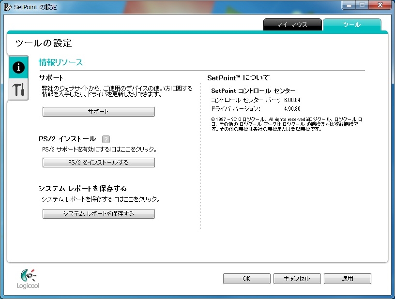Click the PS/2 install help question mark
The width and height of the screenshot is (395, 299).
coord(106,139)
